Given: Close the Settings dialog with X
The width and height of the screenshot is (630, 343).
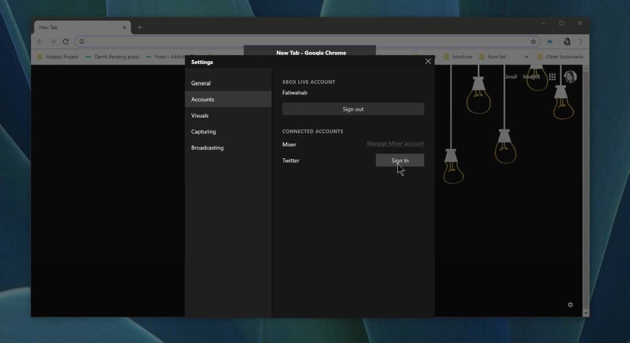Looking at the screenshot, I should click(428, 61).
